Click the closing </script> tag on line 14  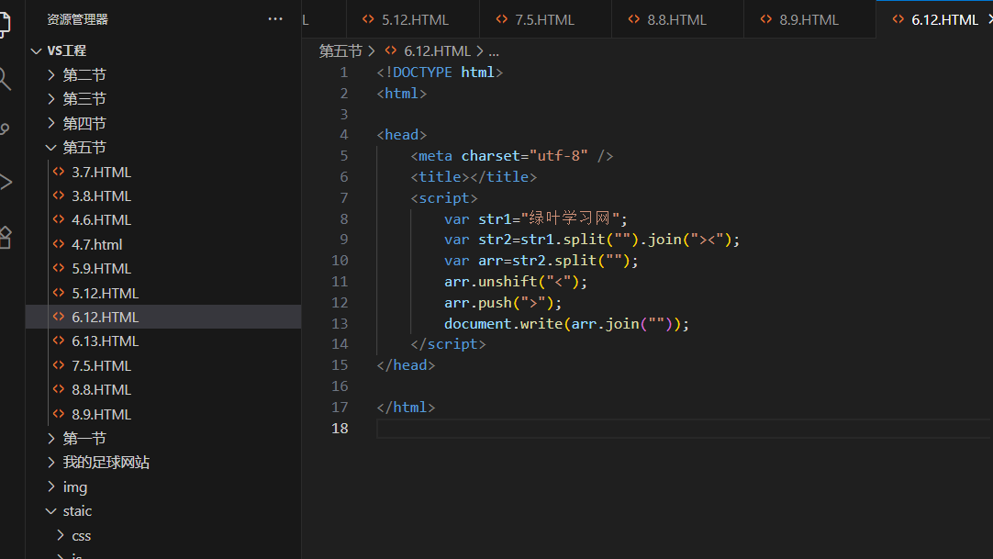pos(448,344)
